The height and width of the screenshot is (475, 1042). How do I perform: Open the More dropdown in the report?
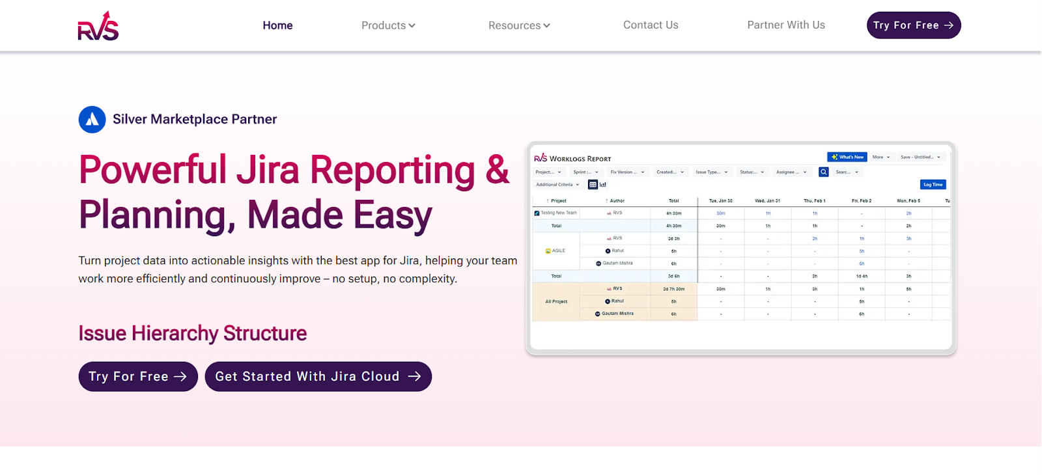tap(881, 157)
